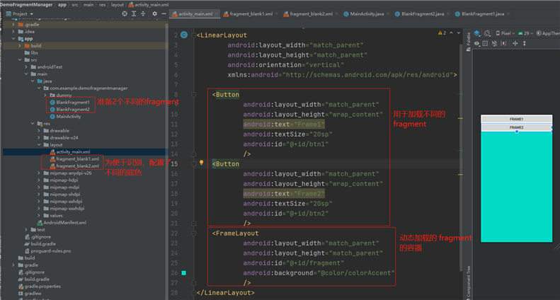Click the fold marker beside line 22 FrameLayout
The height and width of the screenshot is (300, 560).
click(x=193, y=233)
